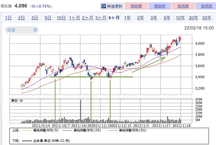Click the 日足 dropdown chevron arrows
216x145 pixels.
click(x=35, y=30)
